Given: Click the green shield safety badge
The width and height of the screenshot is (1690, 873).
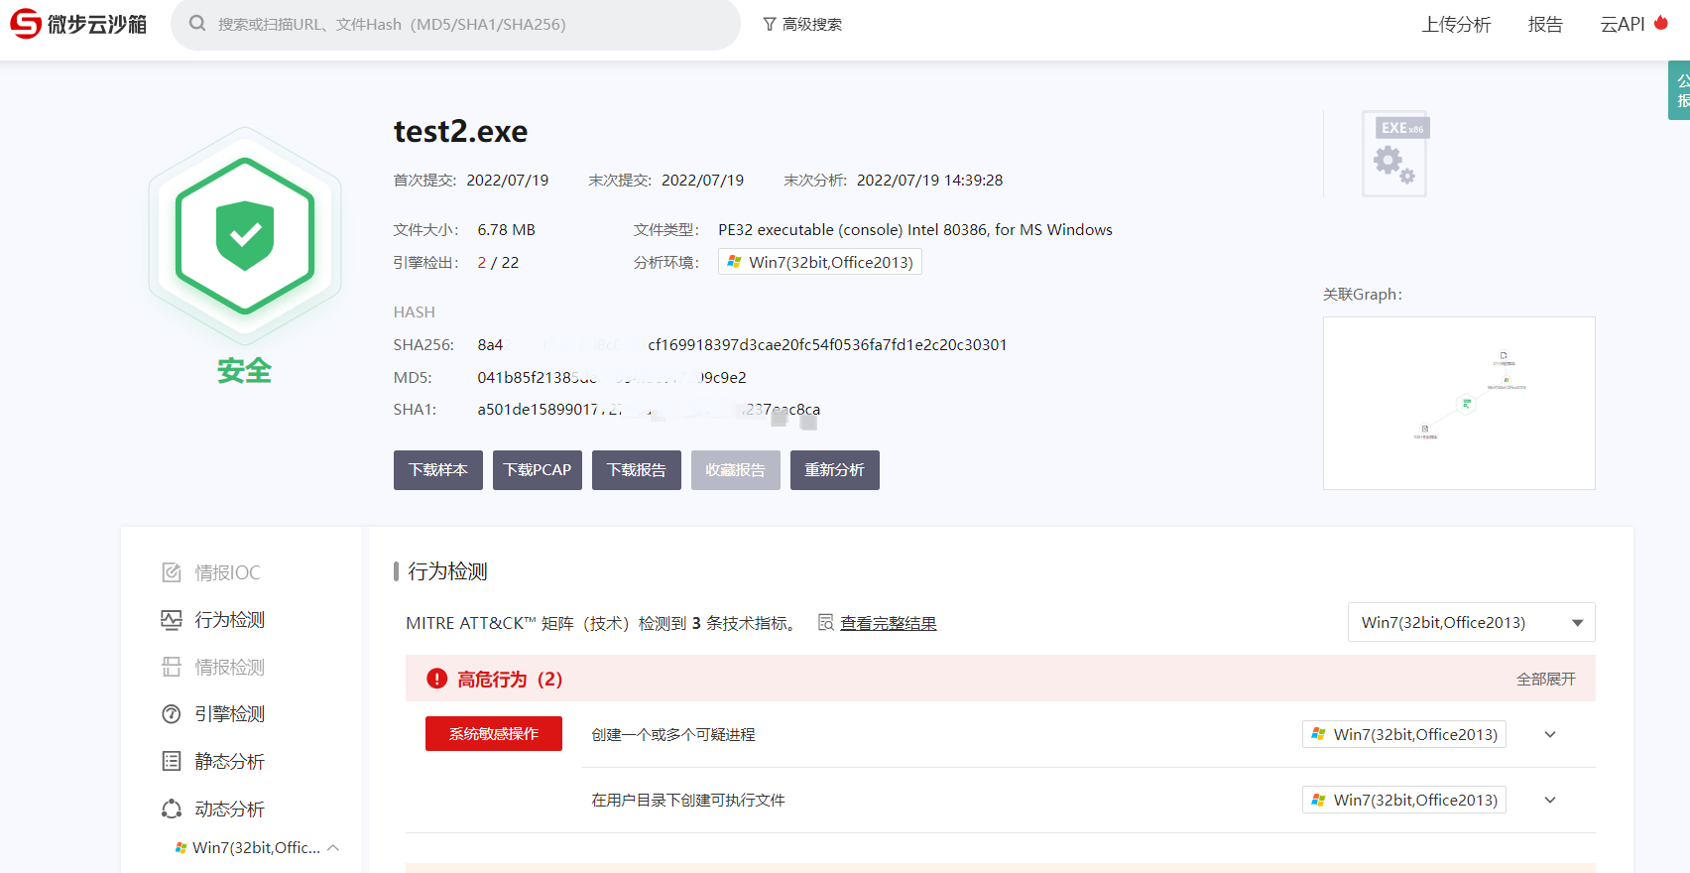Looking at the screenshot, I should (245, 236).
